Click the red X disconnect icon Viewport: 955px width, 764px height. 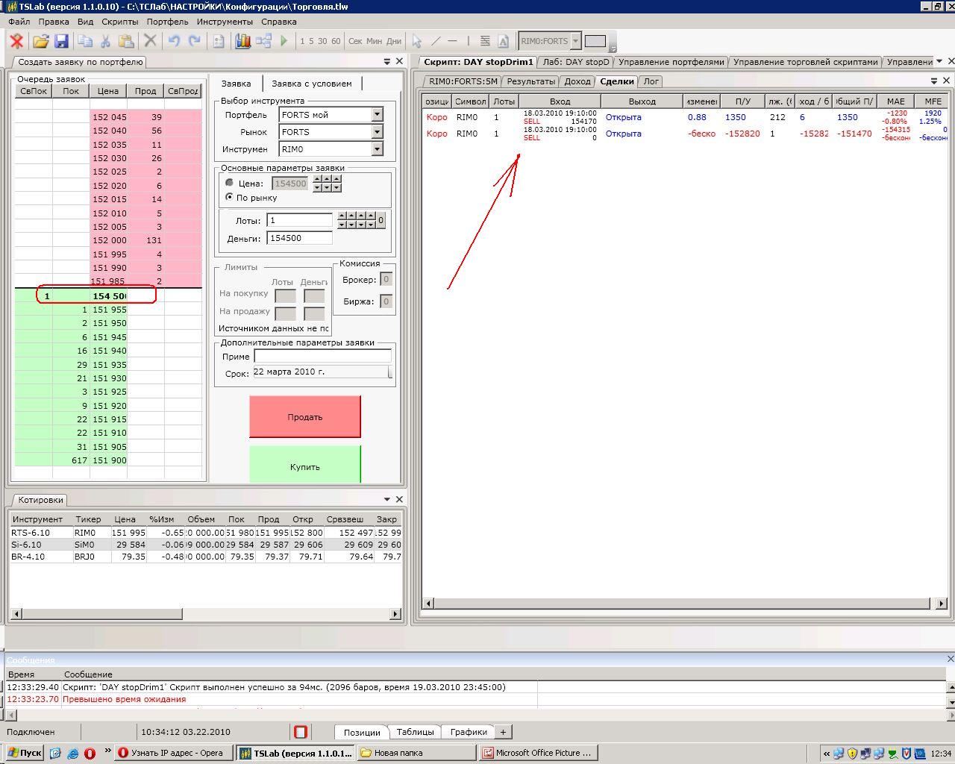tap(16, 41)
